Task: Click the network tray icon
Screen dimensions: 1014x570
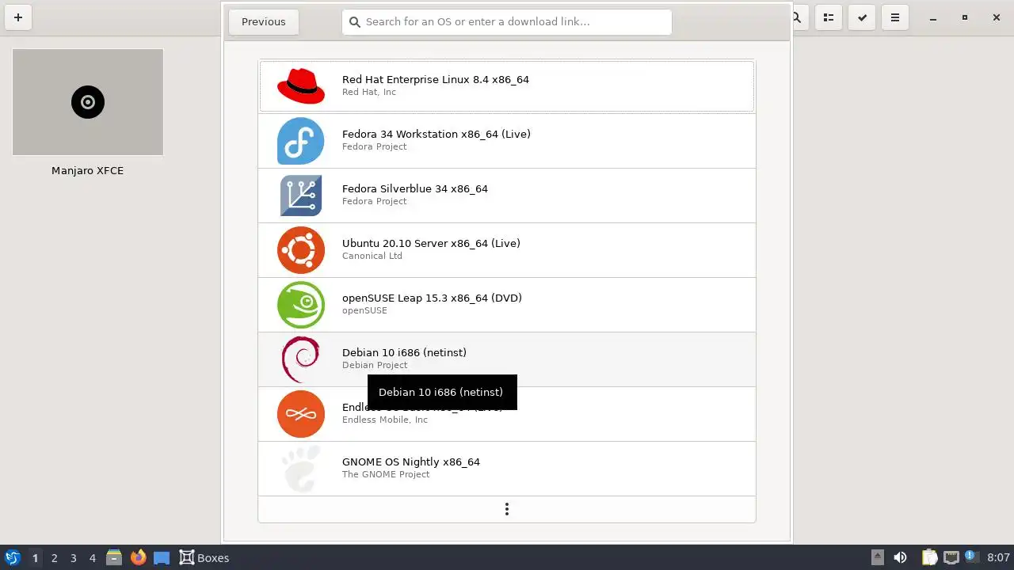Action: pyautogui.click(x=951, y=557)
